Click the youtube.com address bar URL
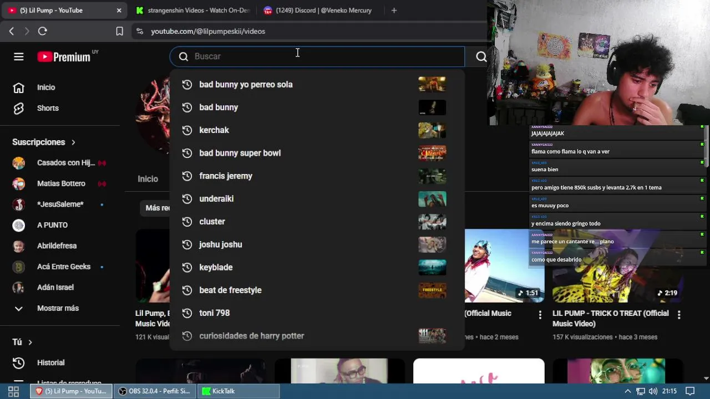The width and height of the screenshot is (710, 399). pos(208,32)
